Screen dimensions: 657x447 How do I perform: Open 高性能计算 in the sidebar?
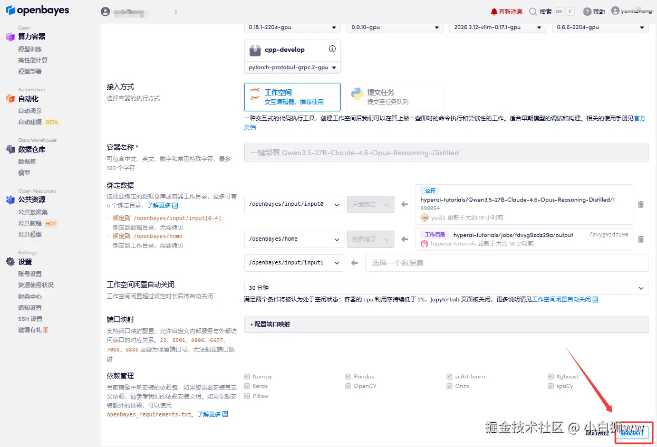[33, 60]
